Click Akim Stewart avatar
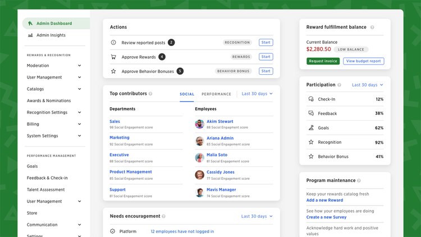Viewport: 421px width, 237px height. [x=199, y=124]
